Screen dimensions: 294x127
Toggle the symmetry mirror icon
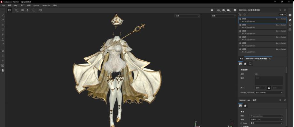[x=22, y=10]
